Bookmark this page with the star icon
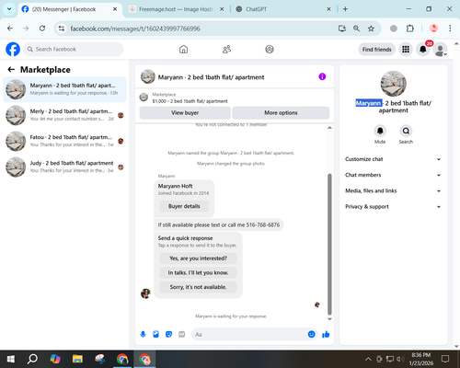The height and width of the screenshot is (368, 460). pos(371,29)
